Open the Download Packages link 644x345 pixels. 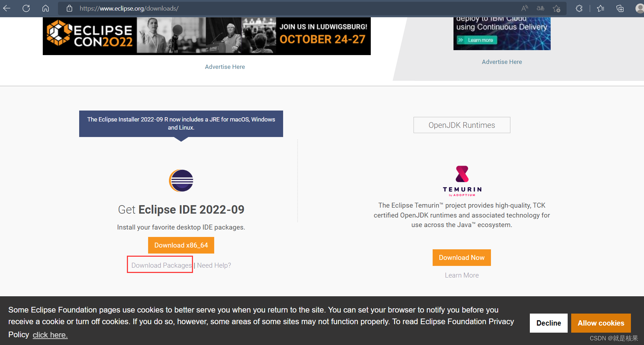click(x=162, y=265)
